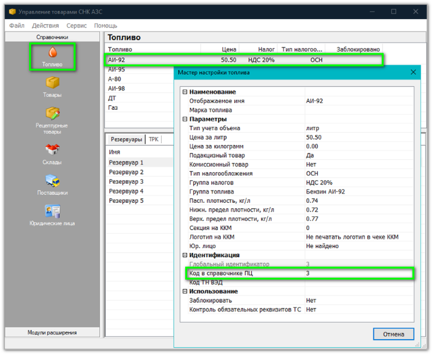Click the application icon in title bar

pos(12,12)
